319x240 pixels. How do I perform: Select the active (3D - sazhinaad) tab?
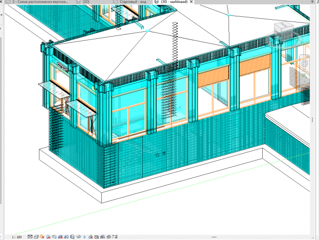[174, 2]
